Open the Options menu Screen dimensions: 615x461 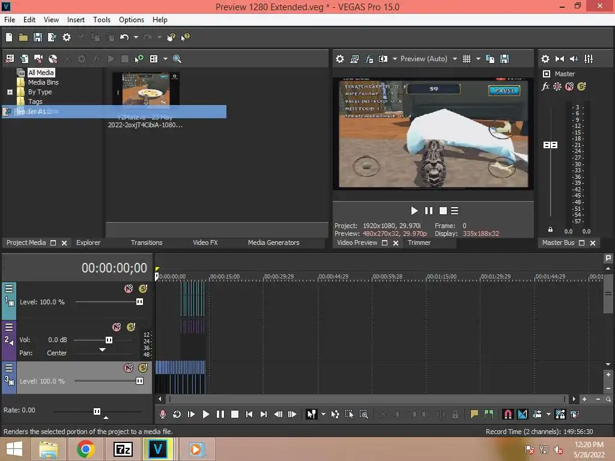(132, 20)
